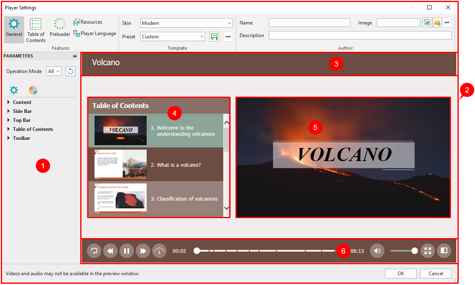Click the VOLCANO slide preview
The width and height of the screenshot is (475, 285).
tap(343, 157)
